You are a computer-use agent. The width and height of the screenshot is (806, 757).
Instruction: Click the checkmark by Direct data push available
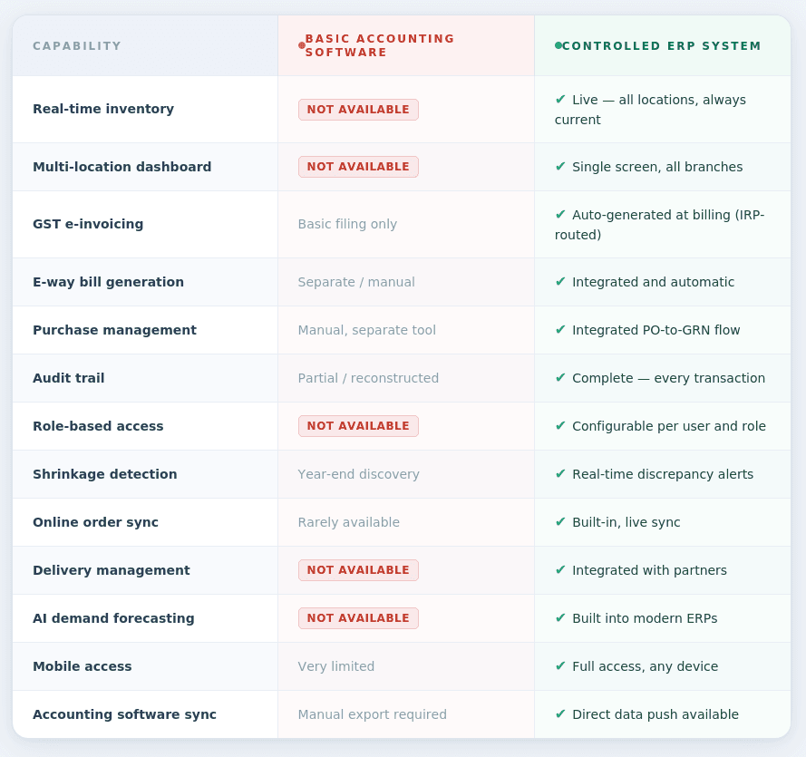click(x=560, y=714)
